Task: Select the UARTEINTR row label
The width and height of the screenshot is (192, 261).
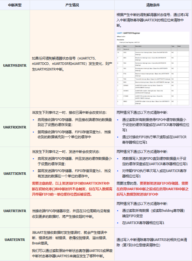Action: click(x=15, y=240)
